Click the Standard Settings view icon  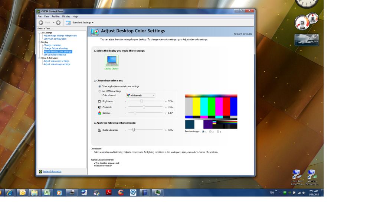click(x=68, y=23)
